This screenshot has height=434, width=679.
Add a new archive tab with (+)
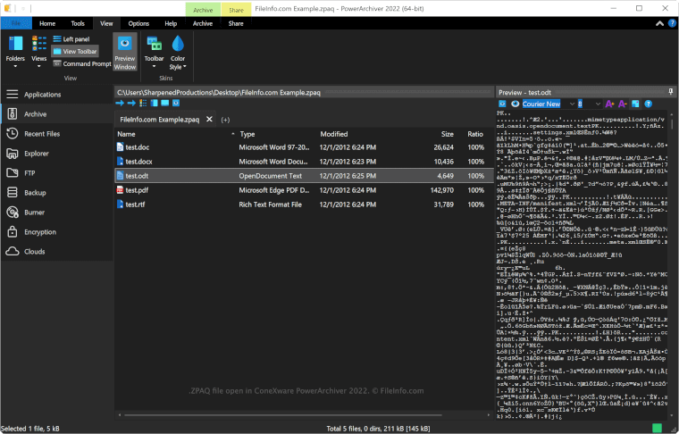pos(225,120)
